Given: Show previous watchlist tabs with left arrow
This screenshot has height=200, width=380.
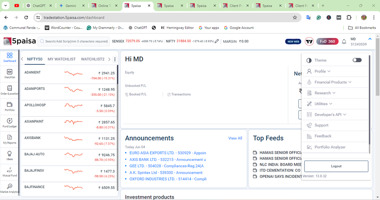Looking at the screenshot, I should click(x=22, y=59).
